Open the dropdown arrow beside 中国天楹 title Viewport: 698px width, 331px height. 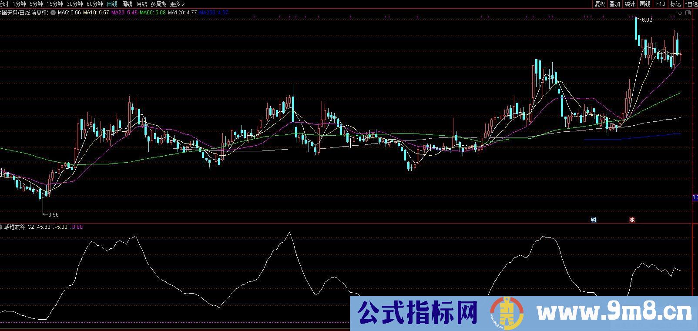pos(53,13)
